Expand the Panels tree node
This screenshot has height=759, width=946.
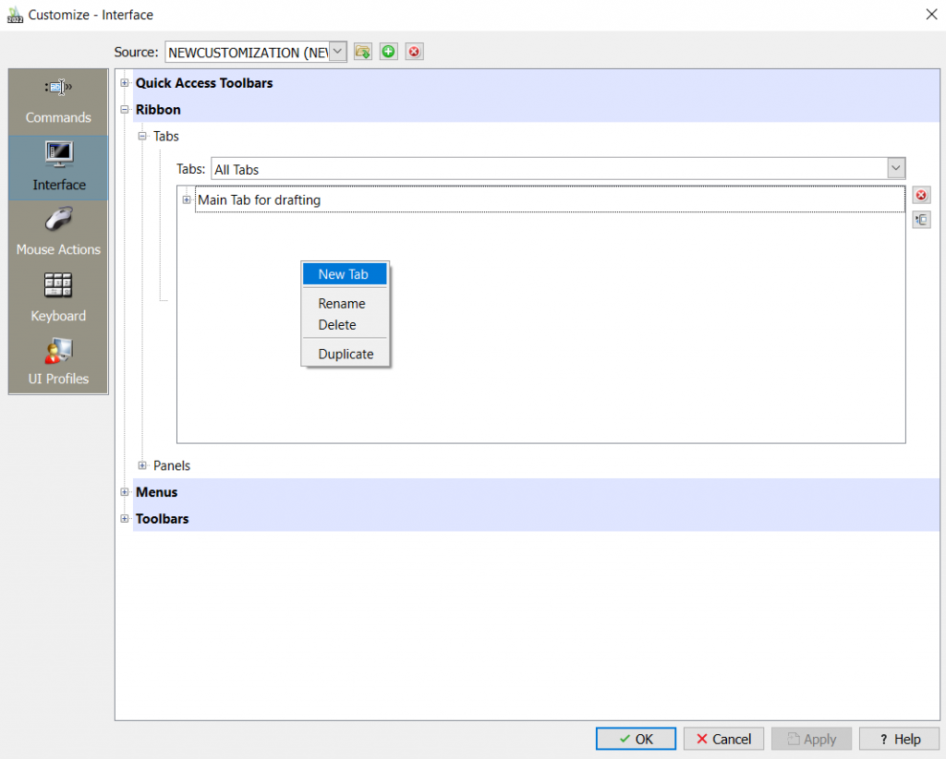(142, 465)
